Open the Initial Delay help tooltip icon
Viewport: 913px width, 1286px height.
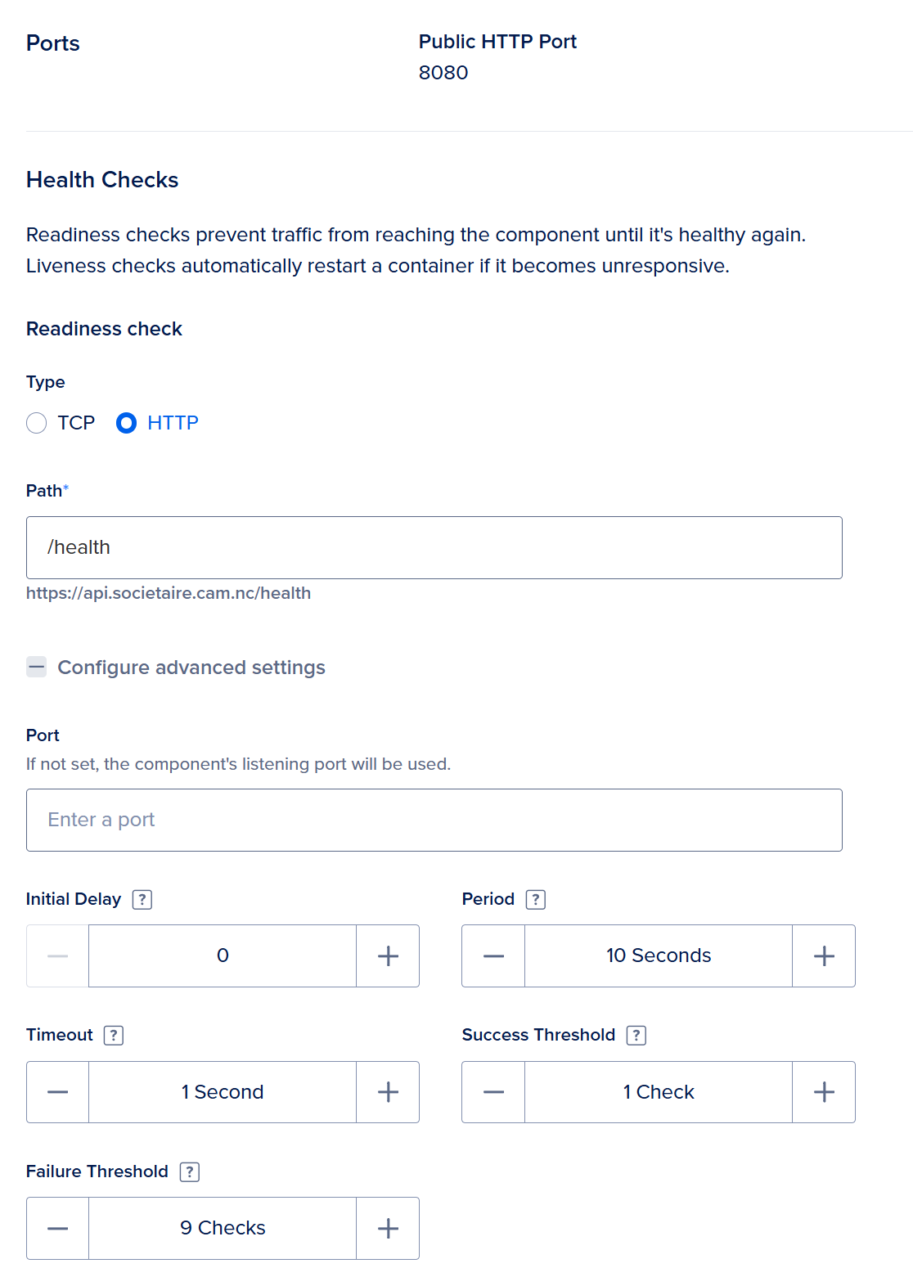coord(142,900)
